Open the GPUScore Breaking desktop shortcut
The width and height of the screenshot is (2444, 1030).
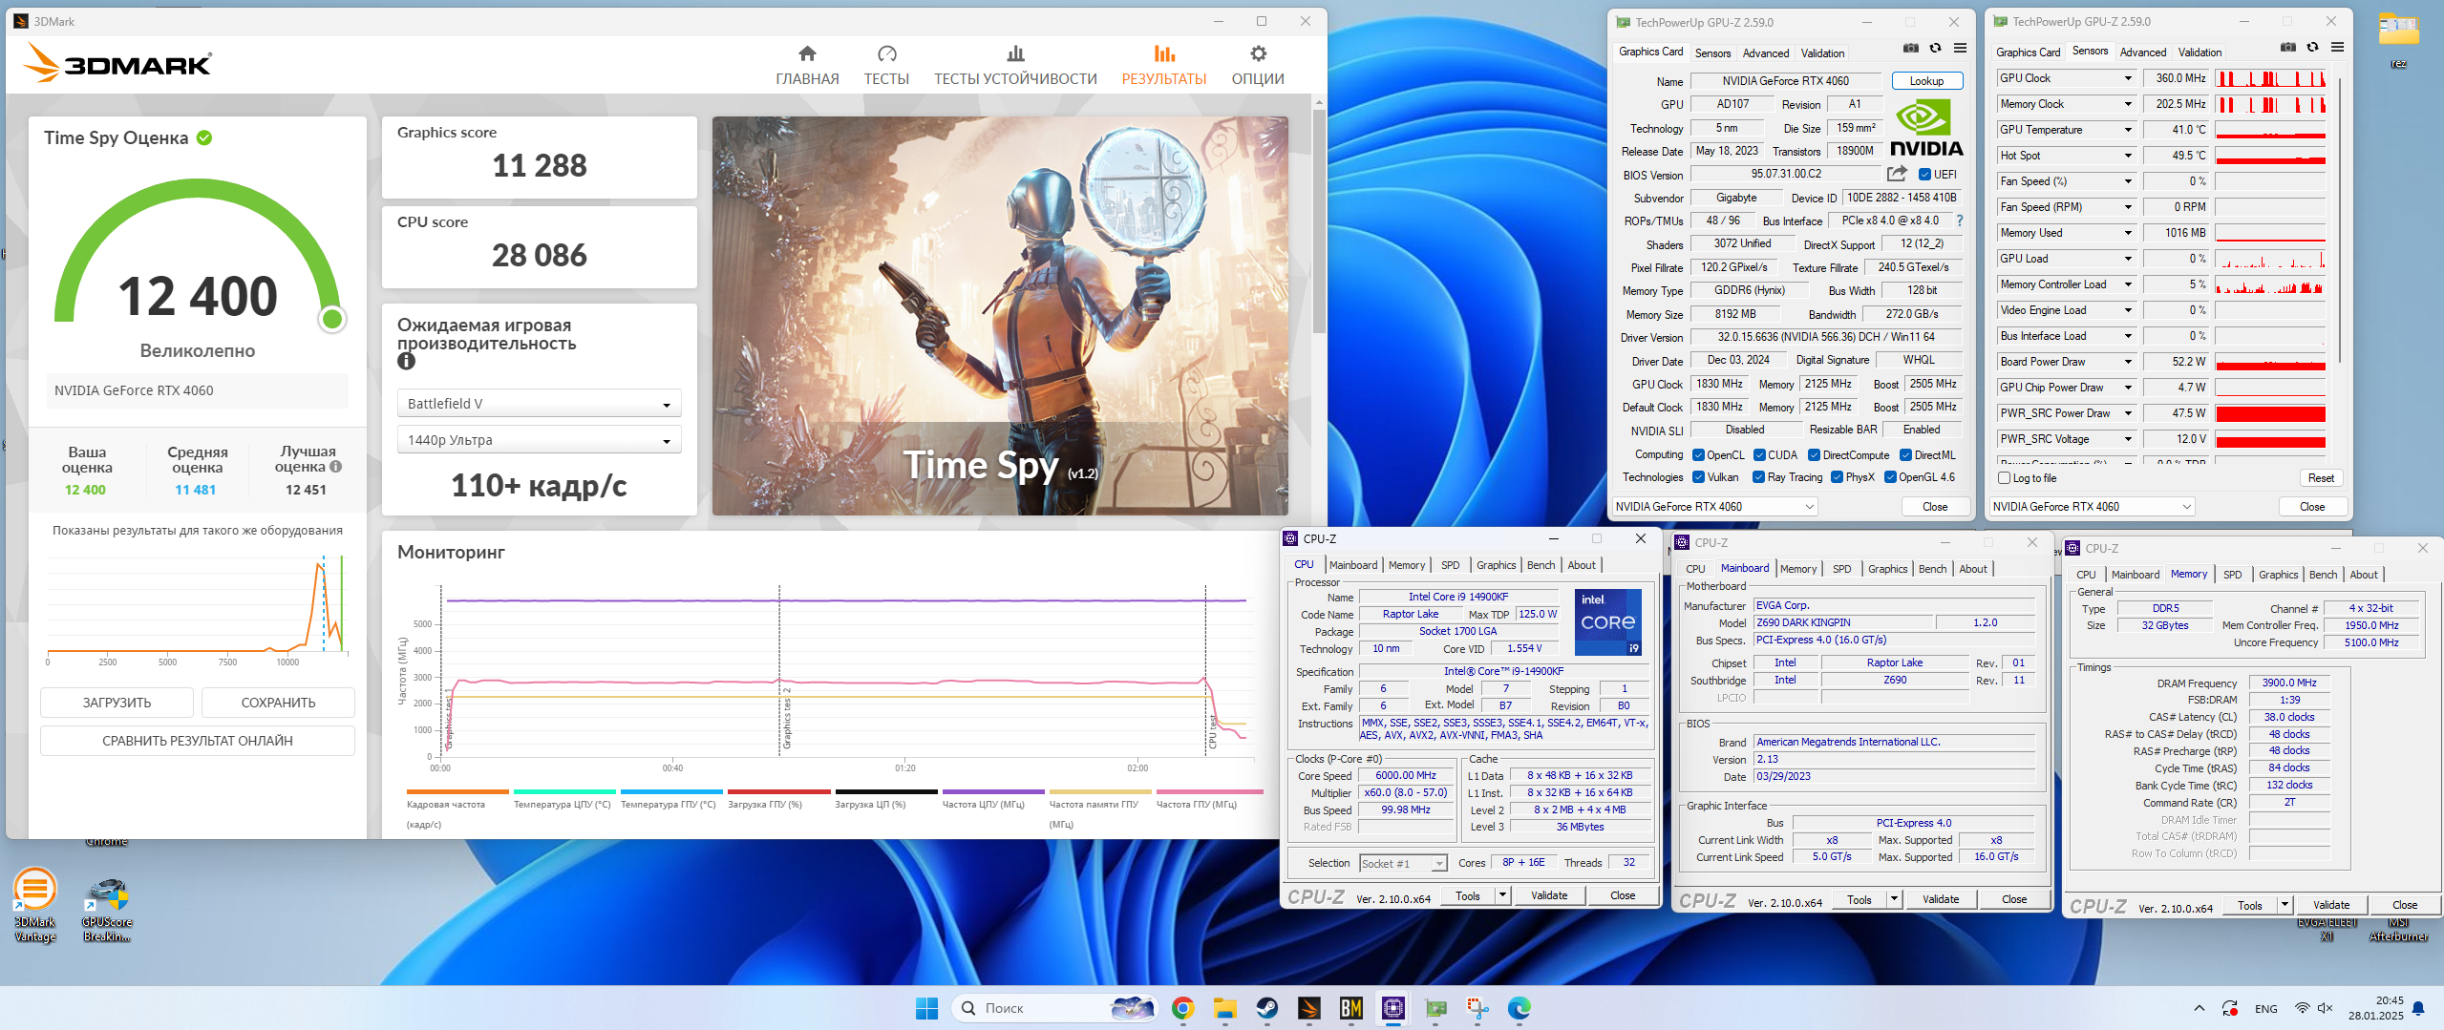[x=106, y=909]
